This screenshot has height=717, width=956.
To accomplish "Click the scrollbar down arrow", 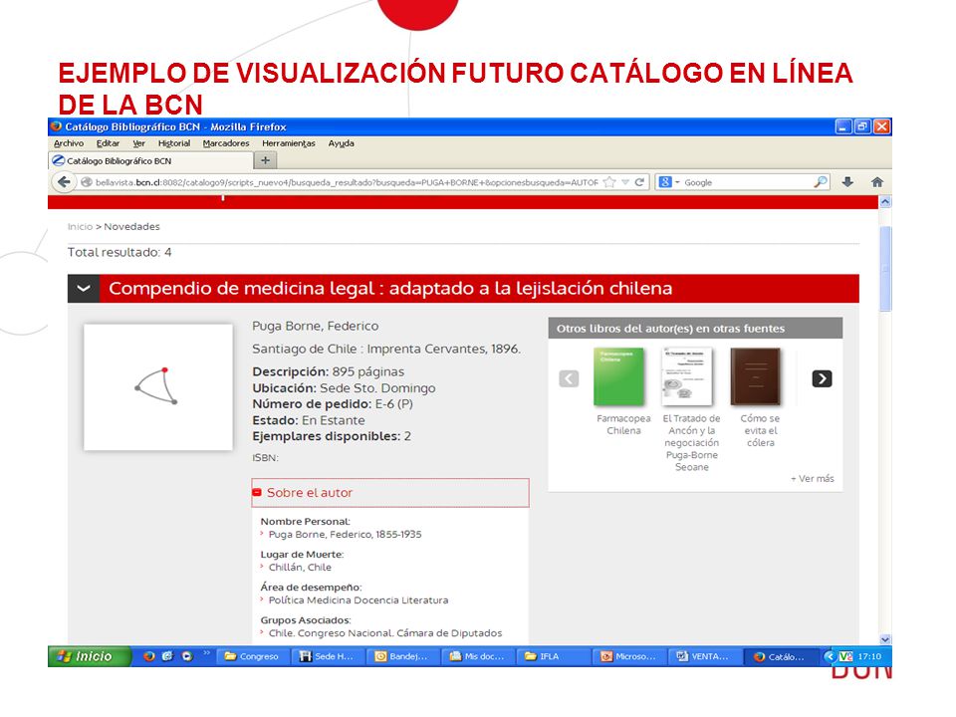I will pos(885,639).
